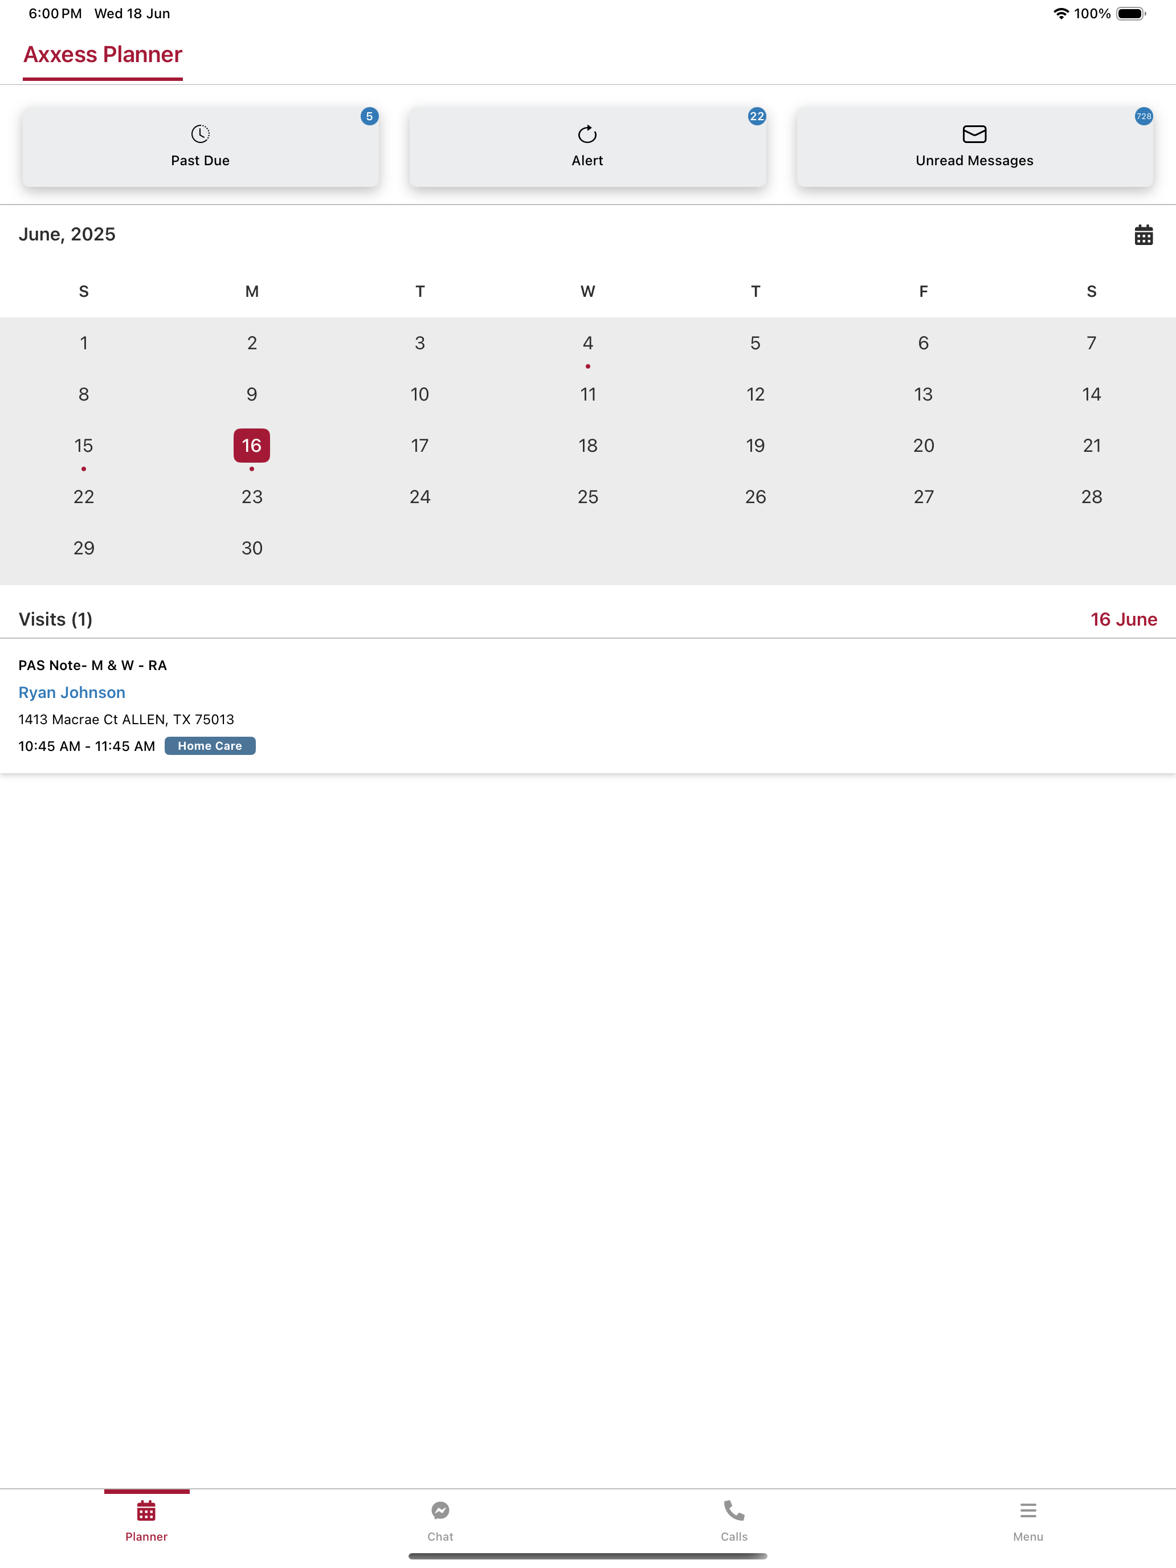Tap the Unread Messages count badge 728

[1144, 116]
